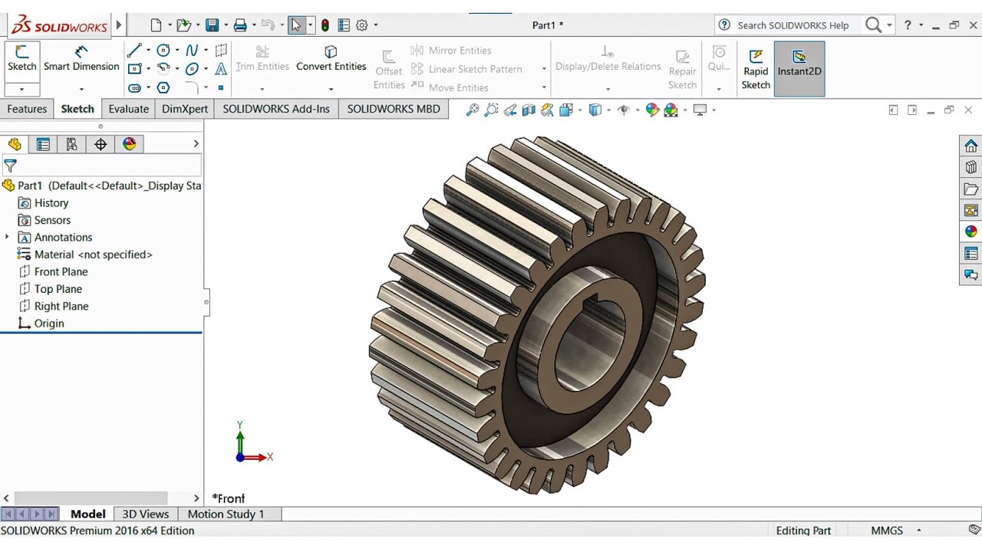Viewport: 982px width, 552px height.
Task: Select the Arc sketch tool
Action: pos(163,69)
